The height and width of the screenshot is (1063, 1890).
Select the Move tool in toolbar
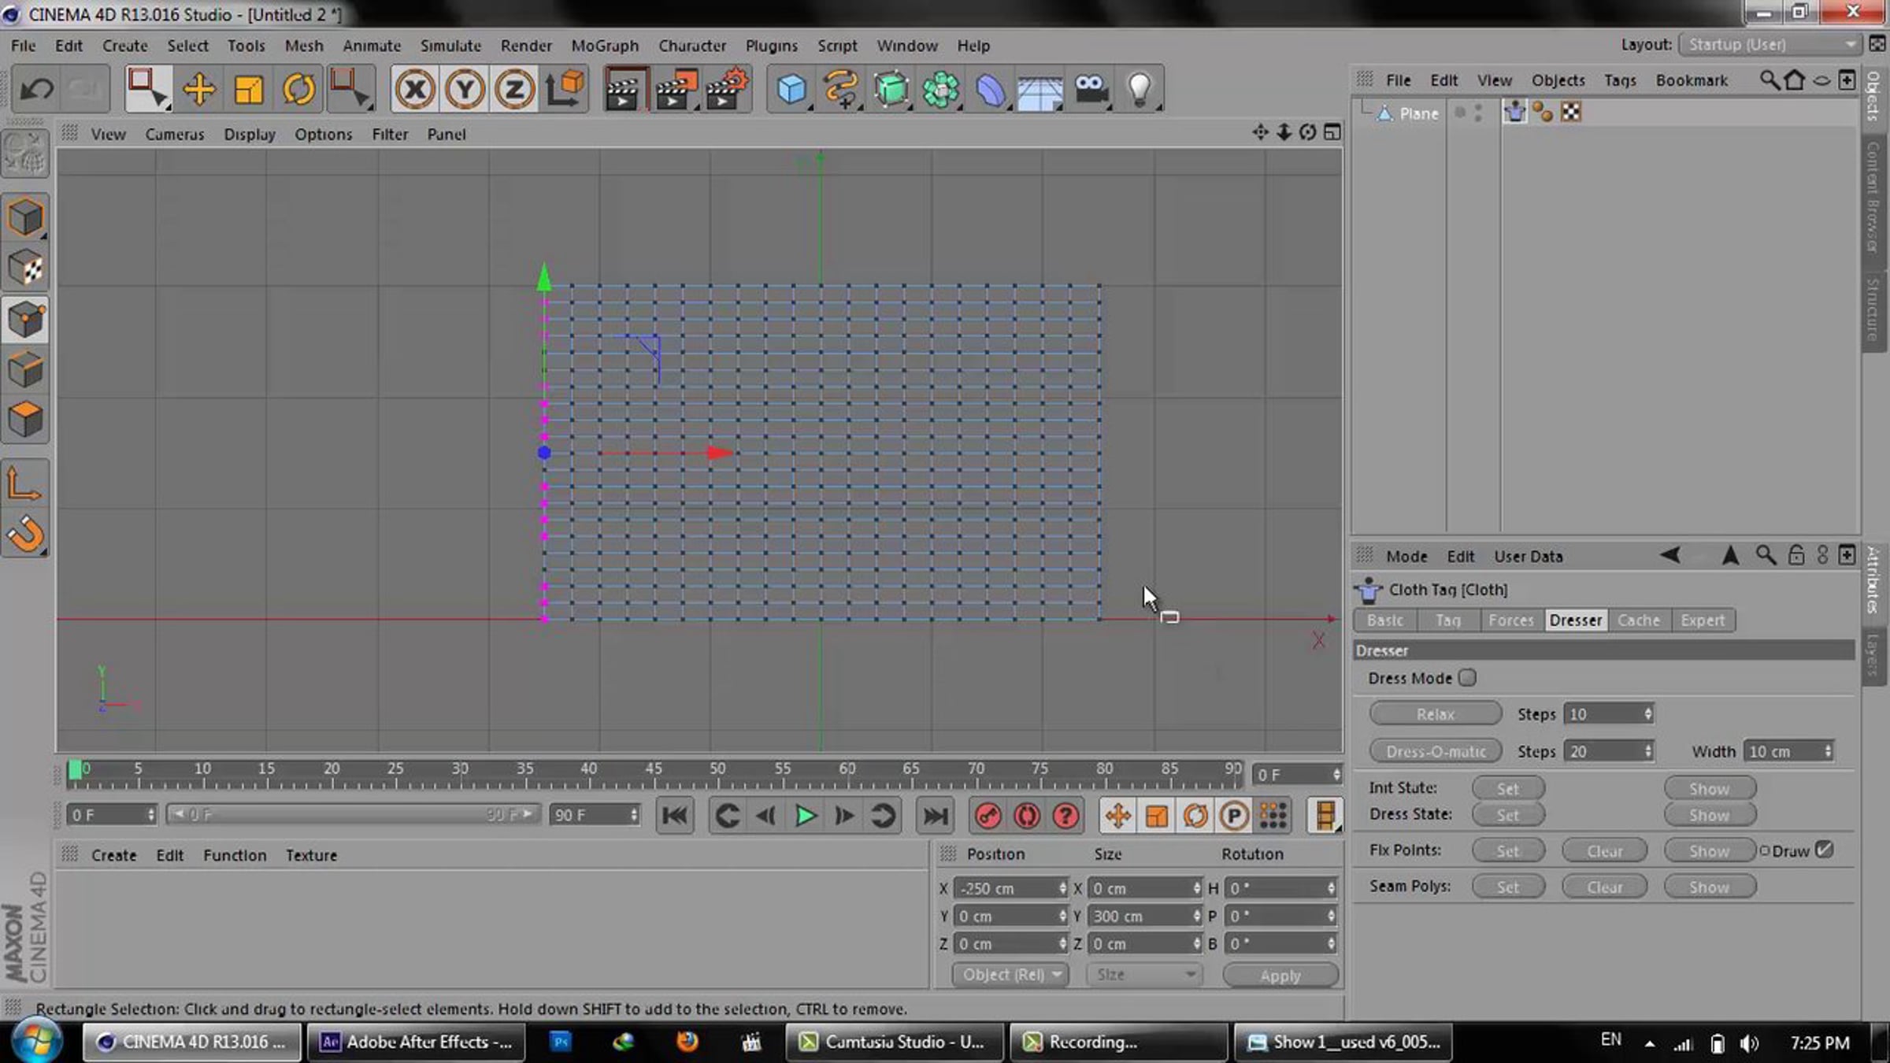pos(198,89)
